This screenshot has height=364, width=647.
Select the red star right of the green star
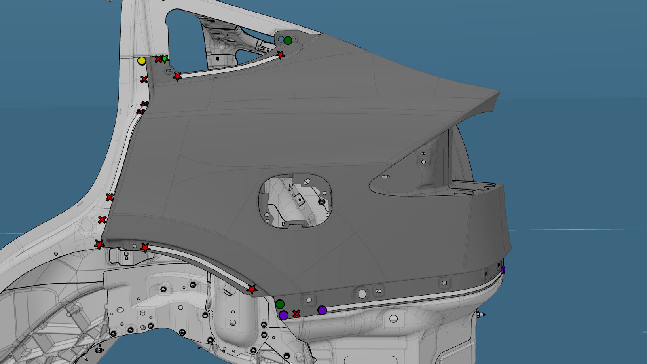pos(177,76)
